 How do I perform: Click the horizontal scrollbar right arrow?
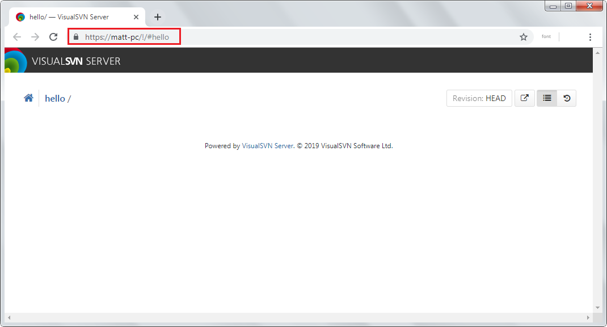(589, 317)
